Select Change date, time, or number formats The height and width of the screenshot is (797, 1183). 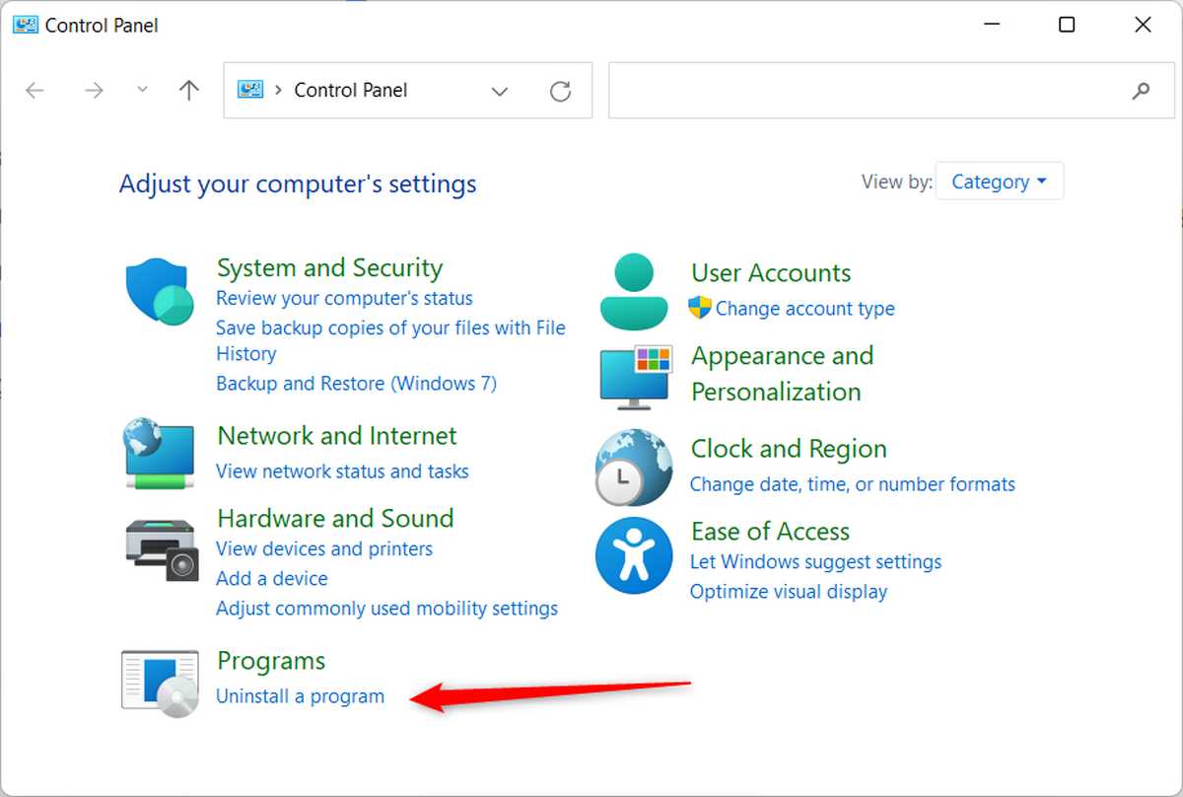click(852, 484)
